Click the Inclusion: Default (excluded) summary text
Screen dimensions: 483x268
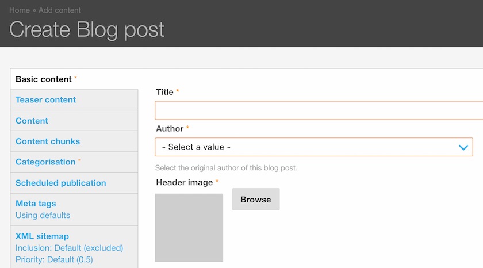pos(70,248)
